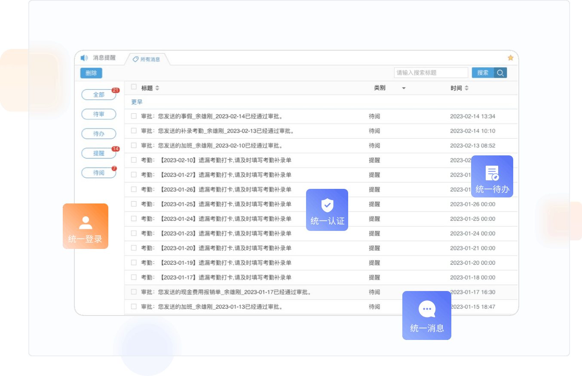Click the red 14 badge on 提醒
Image resolution: width=582 pixels, height=376 pixels.
(x=115, y=149)
